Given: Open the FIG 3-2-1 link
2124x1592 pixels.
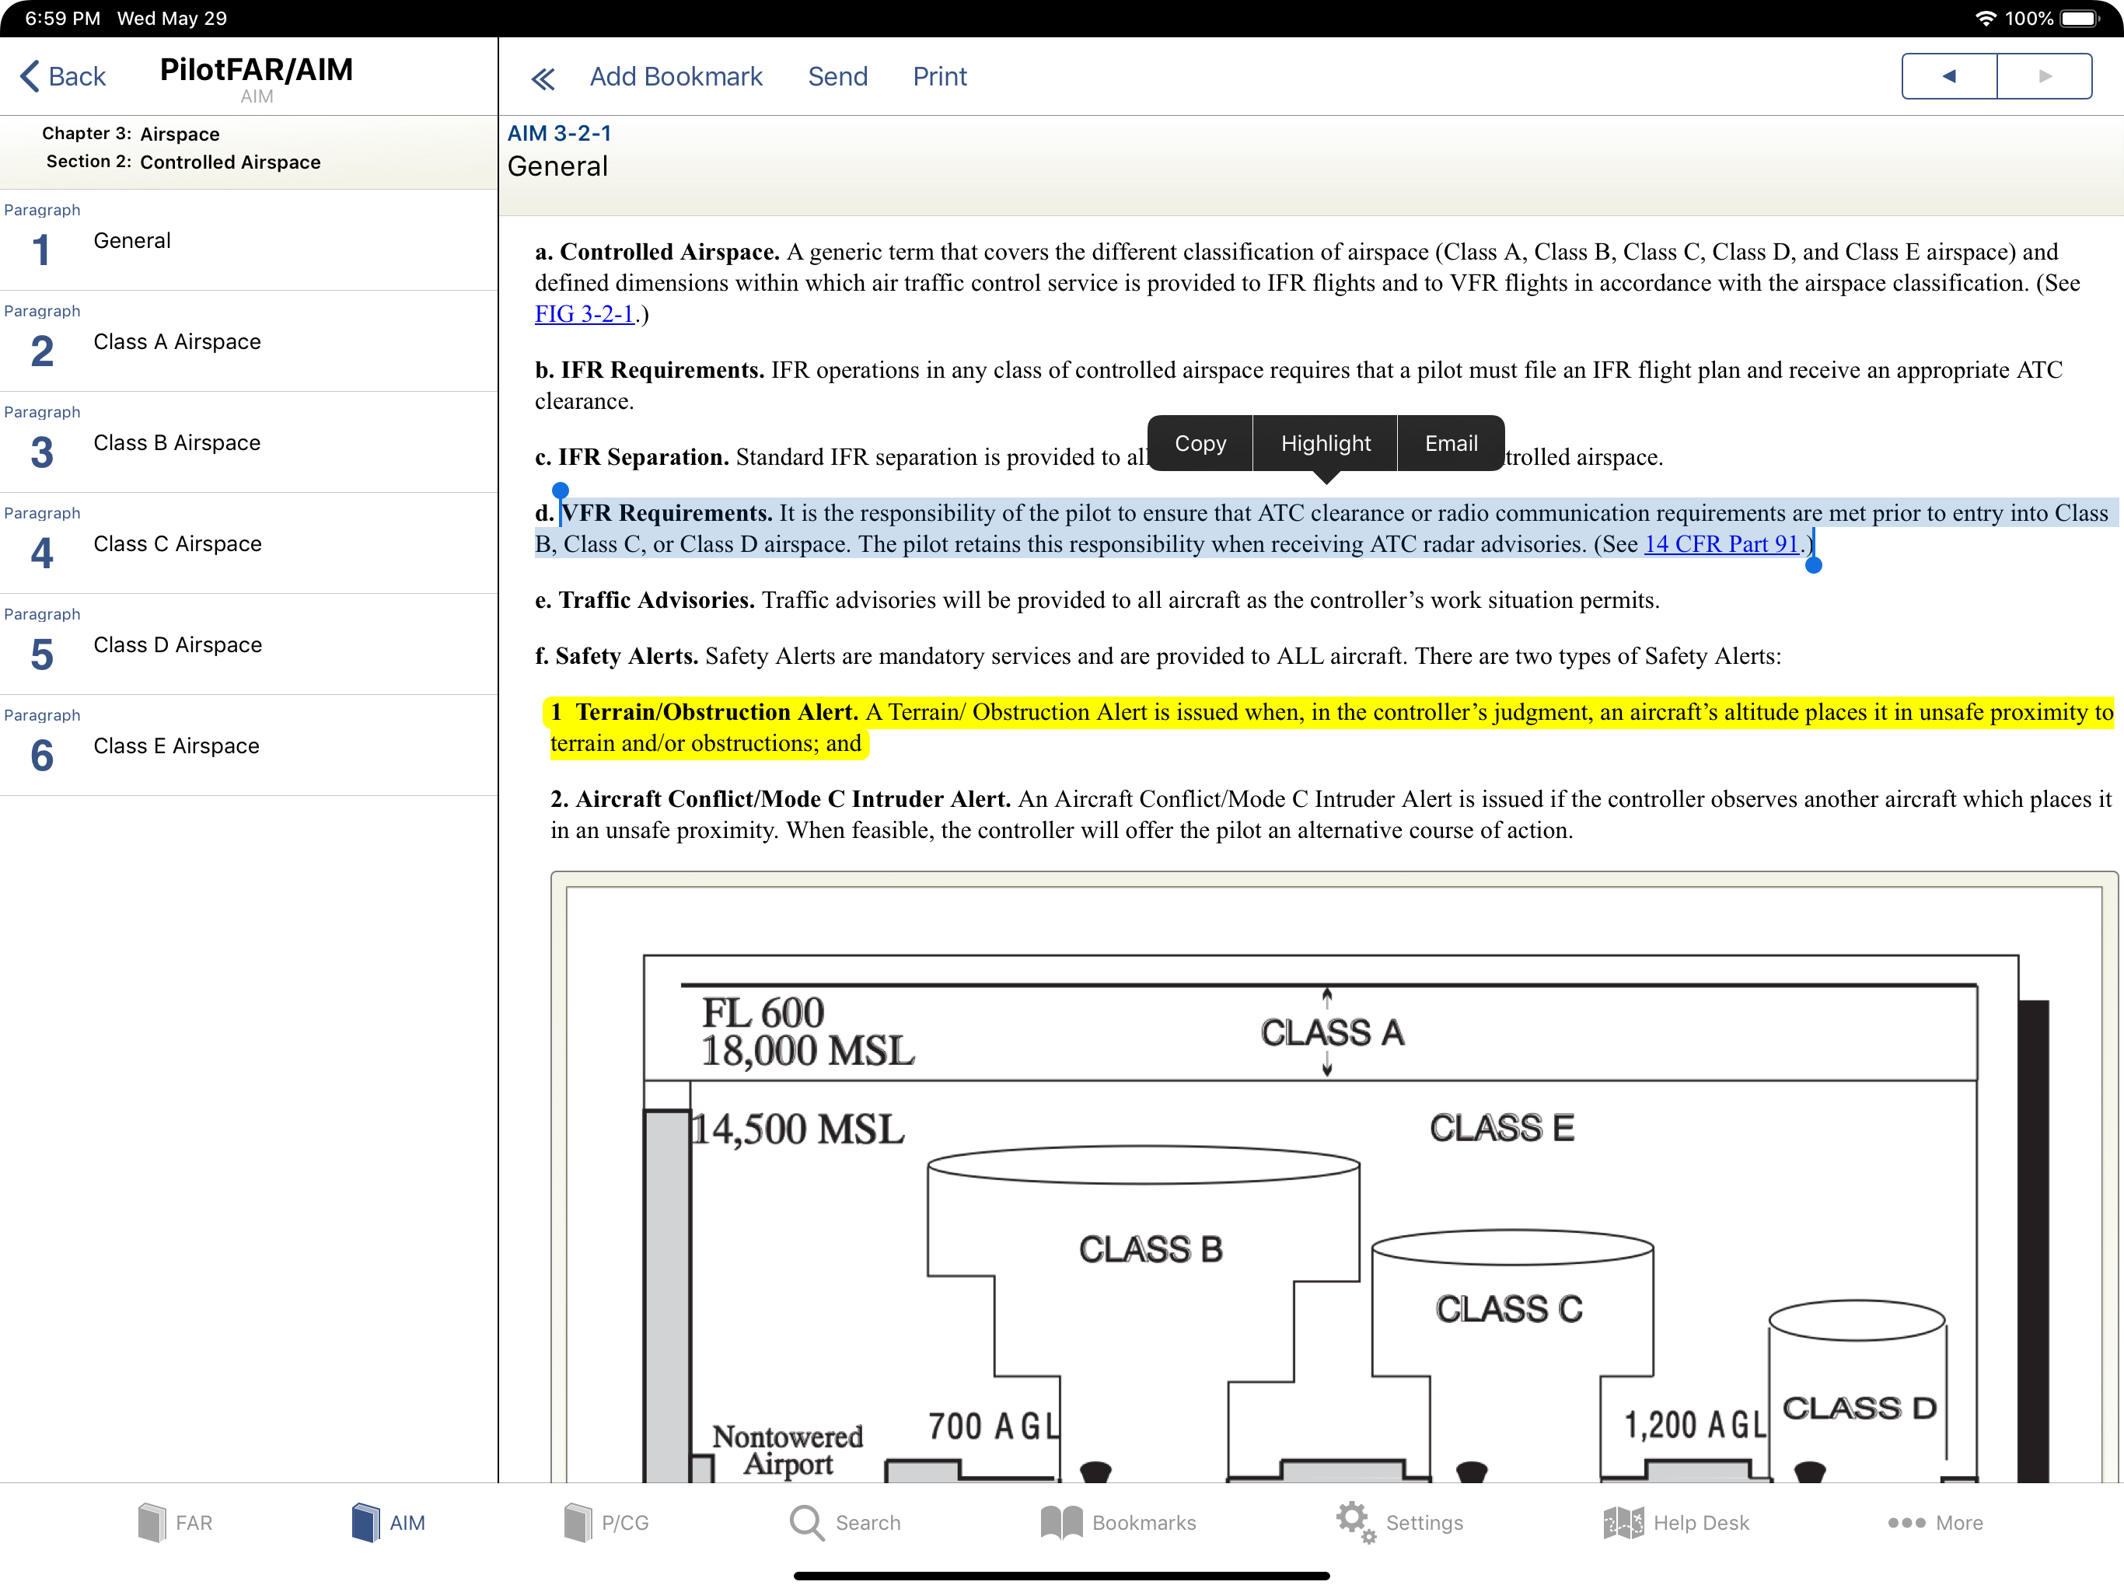Looking at the screenshot, I should pyautogui.click(x=584, y=314).
